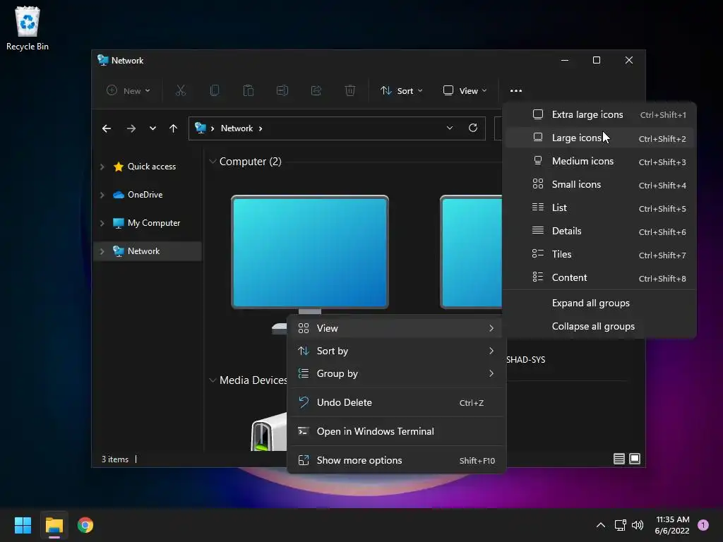The height and width of the screenshot is (542, 723).
Task: Click Collapse all groups
Action: pyautogui.click(x=599, y=326)
